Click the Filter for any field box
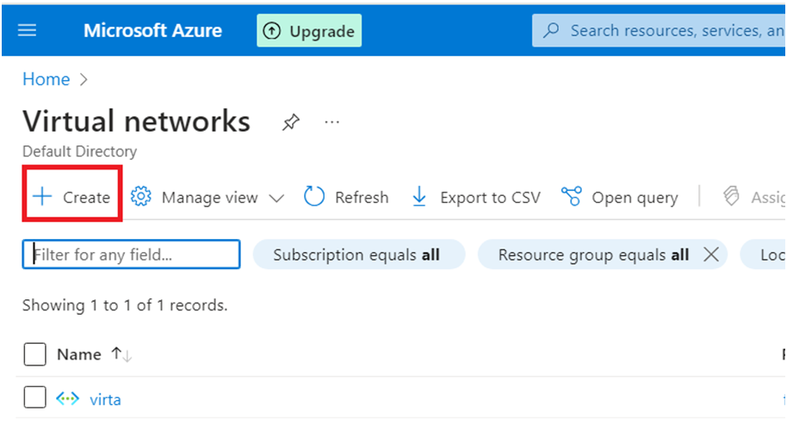787x436 pixels. [131, 255]
